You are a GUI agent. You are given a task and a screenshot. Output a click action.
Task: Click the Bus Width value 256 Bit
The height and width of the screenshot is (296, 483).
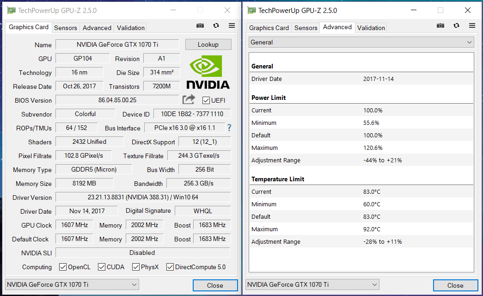point(205,169)
